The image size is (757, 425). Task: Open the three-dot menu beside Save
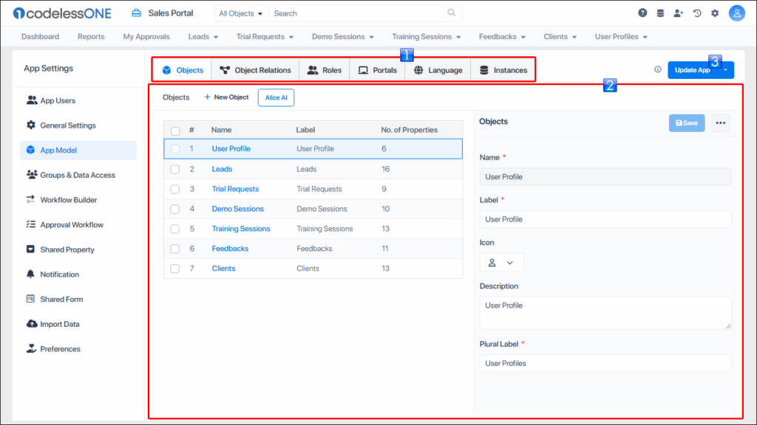720,123
